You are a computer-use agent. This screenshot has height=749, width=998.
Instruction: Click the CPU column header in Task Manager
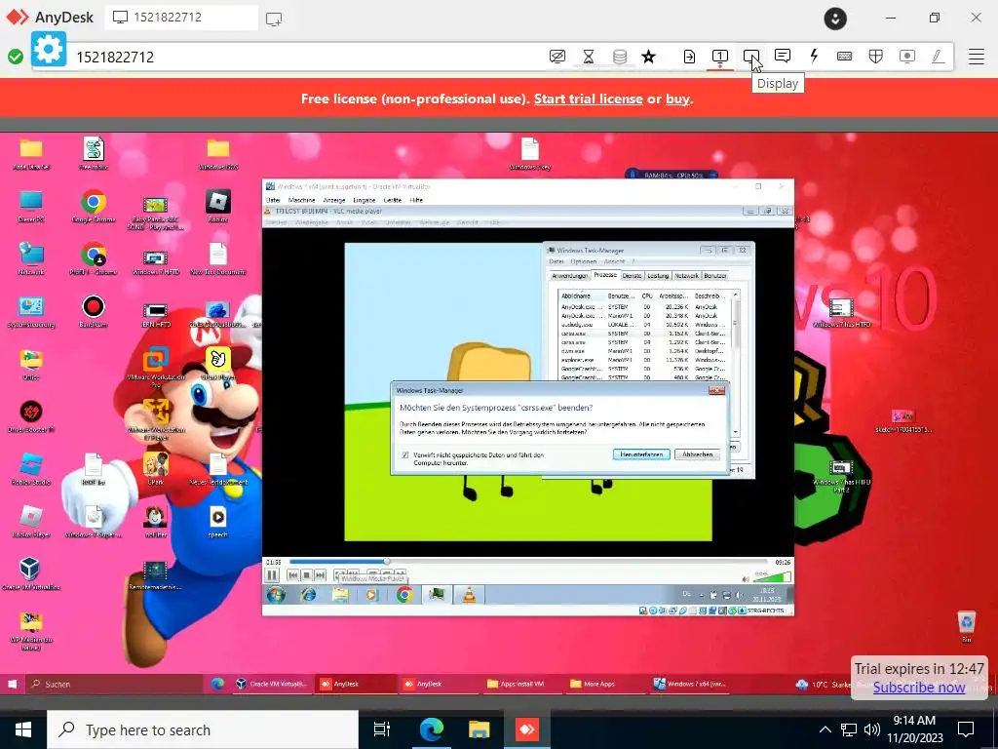coord(647,296)
